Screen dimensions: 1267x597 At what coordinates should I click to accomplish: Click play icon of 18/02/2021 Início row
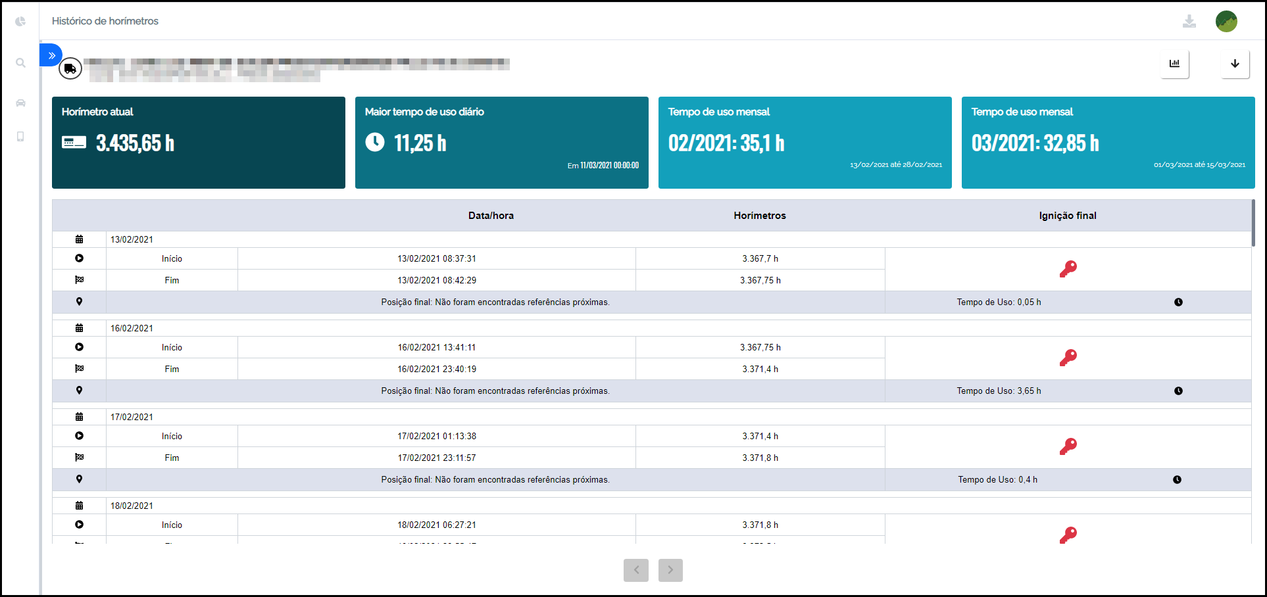[79, 525]
